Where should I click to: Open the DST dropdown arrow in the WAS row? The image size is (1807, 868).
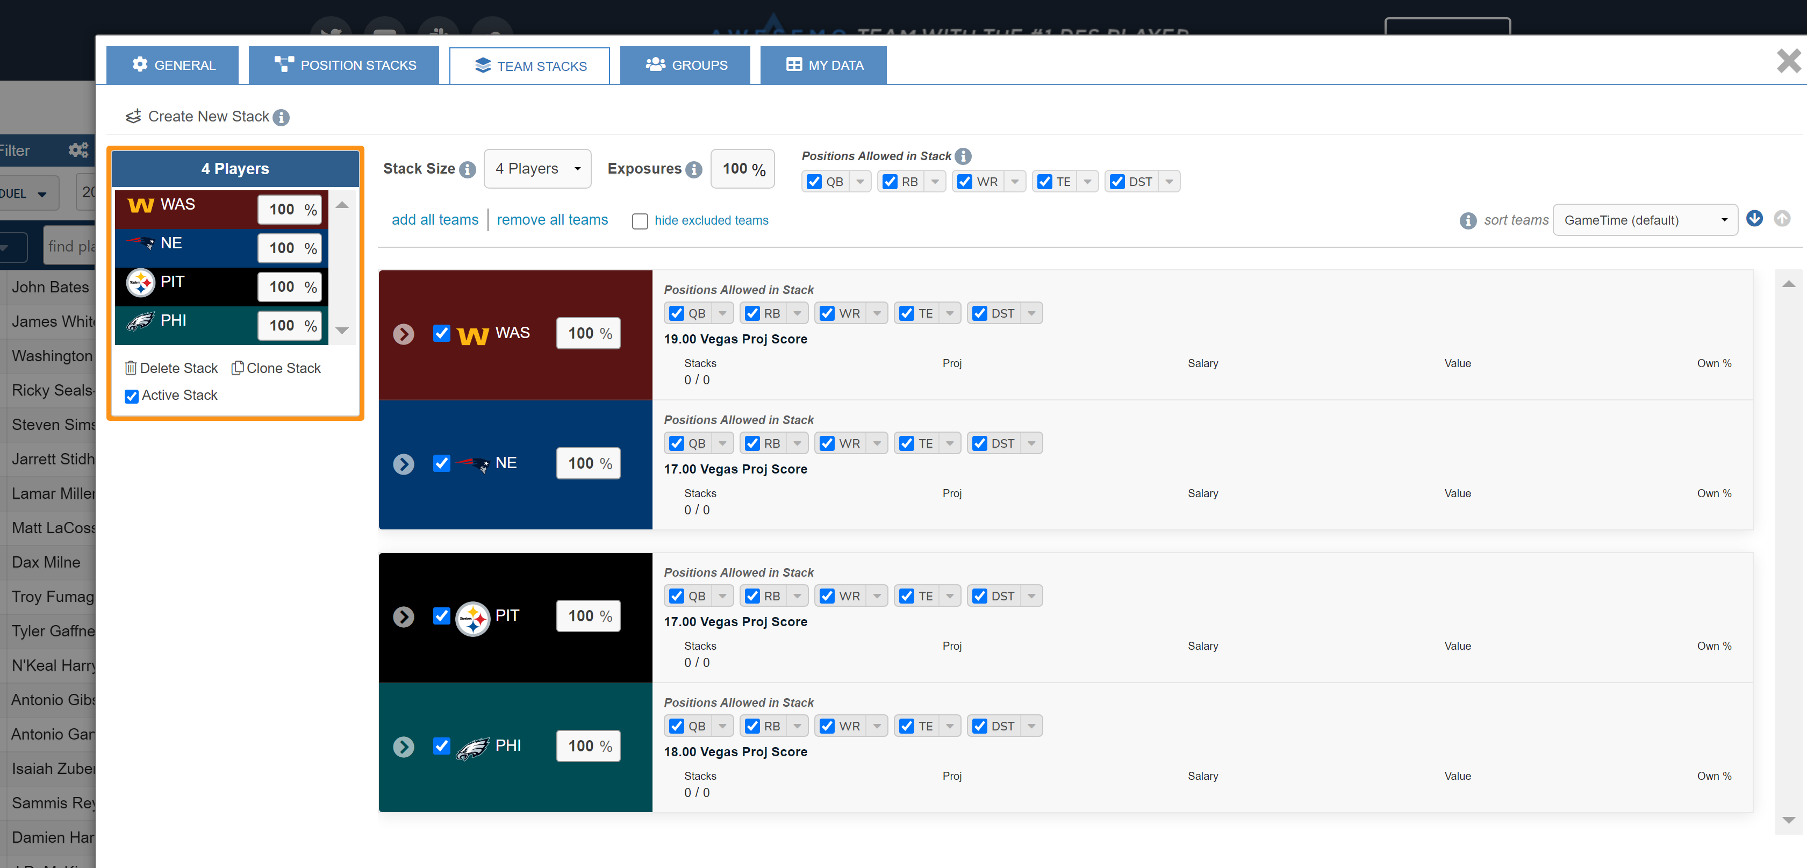[x=1031, y=314]
